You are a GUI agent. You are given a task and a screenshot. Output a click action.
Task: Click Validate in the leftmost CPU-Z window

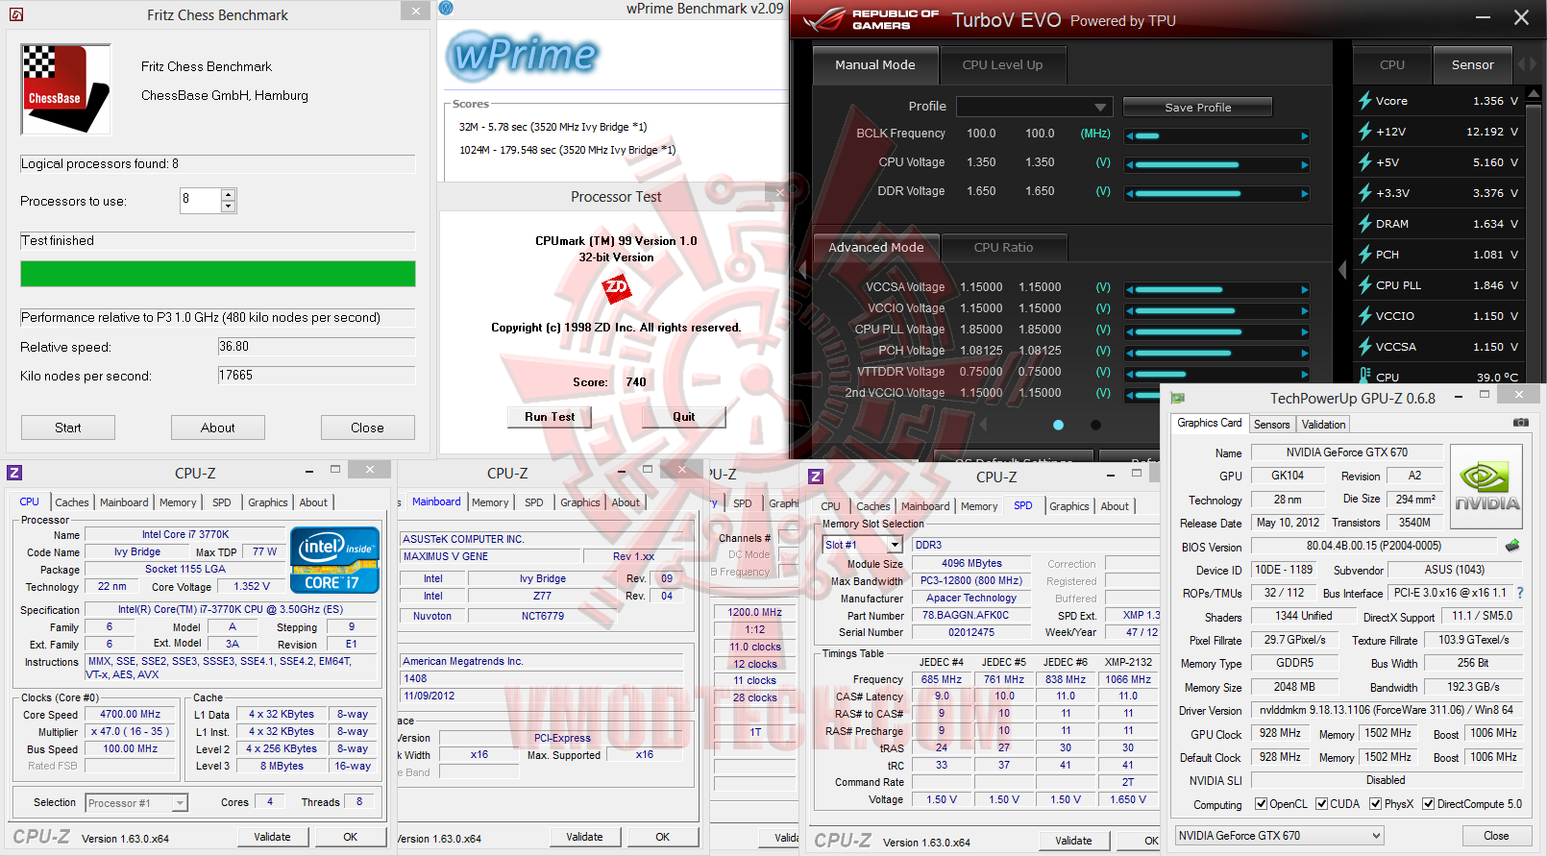272,837
